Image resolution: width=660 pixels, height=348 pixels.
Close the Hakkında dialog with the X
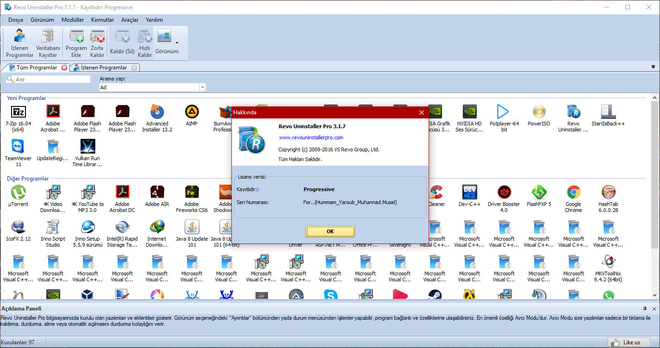tap(421, 112)
